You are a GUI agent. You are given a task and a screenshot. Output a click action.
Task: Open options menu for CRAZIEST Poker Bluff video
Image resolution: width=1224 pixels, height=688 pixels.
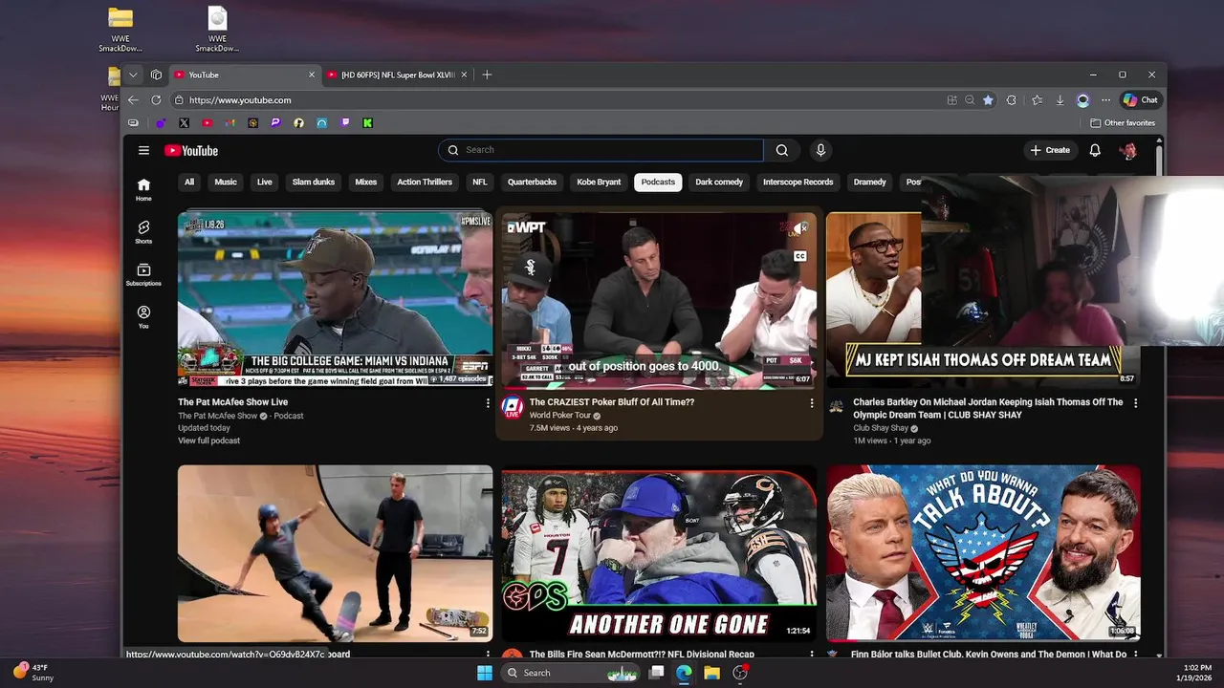click(x=812, y=403)
